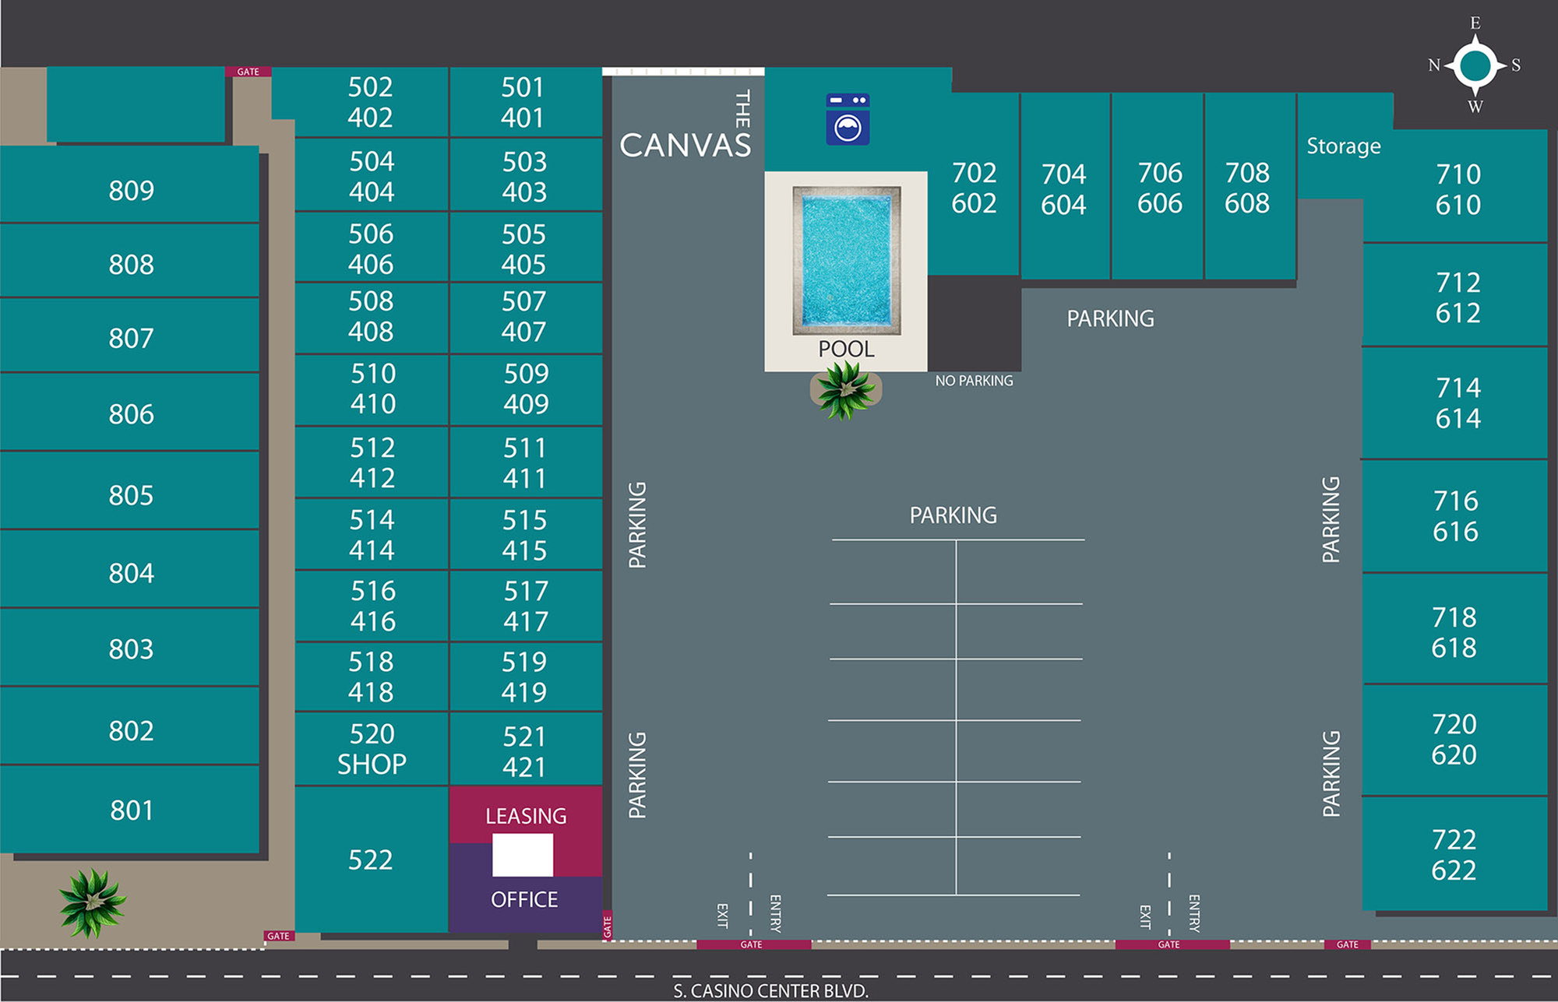Click the palm plant near unit 801
The height and width of the screenshot is (1002, 1558).
[x=93, y=902]
